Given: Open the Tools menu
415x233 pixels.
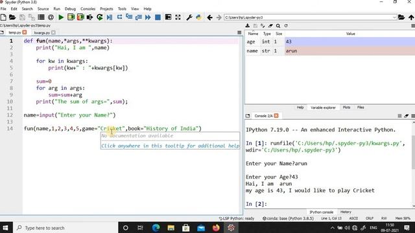Looking at the screenshot, I should pyautogui.click(x=122, y=8).
